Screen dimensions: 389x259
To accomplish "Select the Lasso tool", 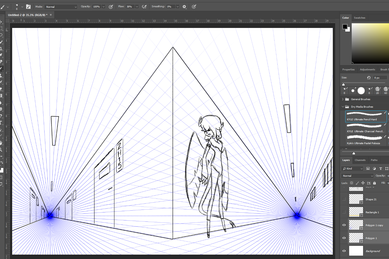I will [x=1, y=35].
